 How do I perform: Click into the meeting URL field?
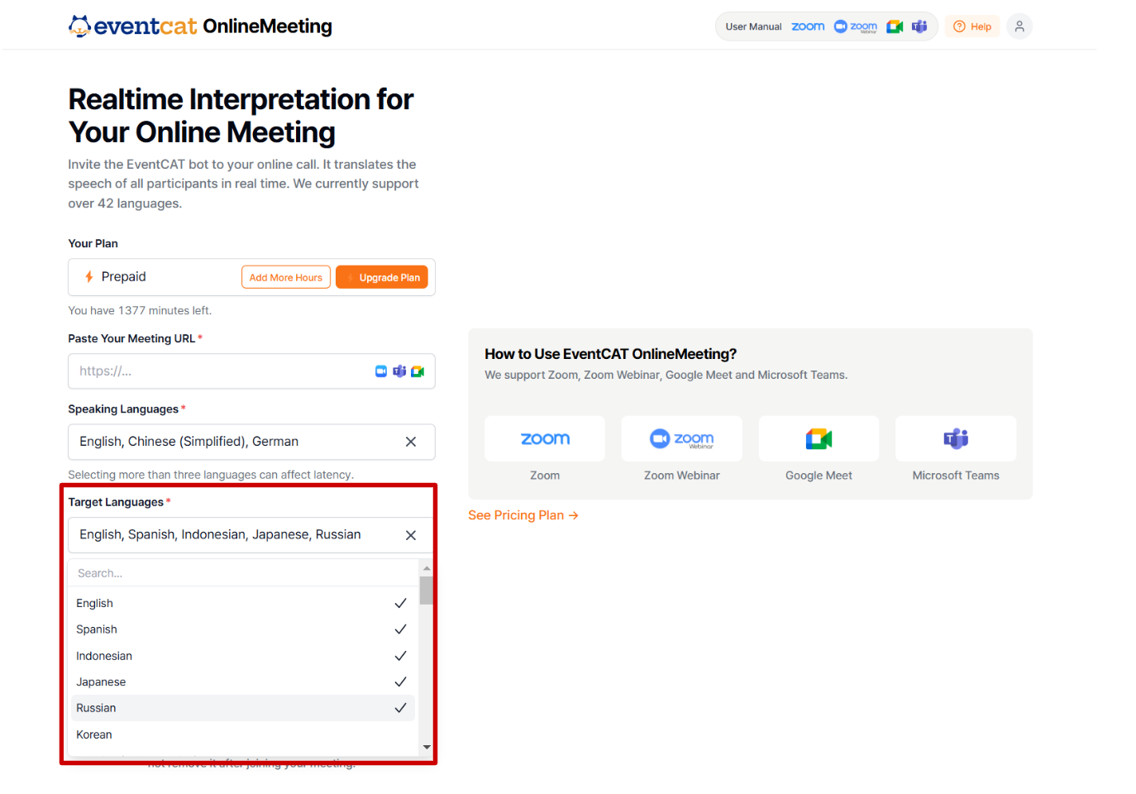(251, 371)
